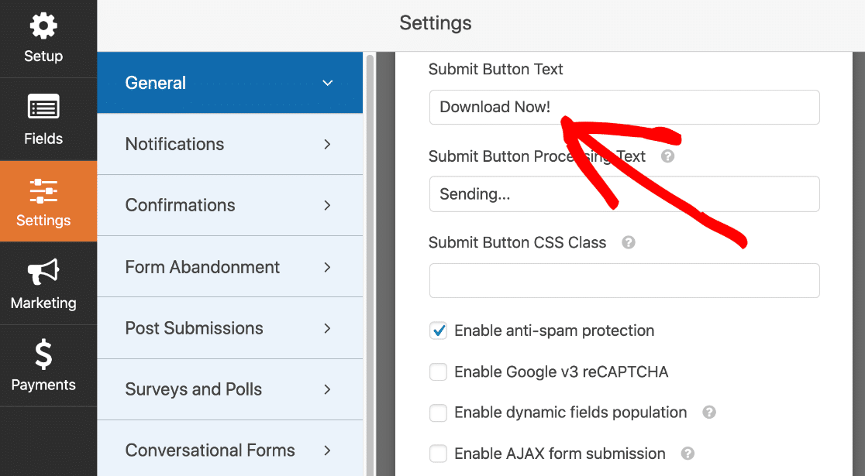
Task: Enable AJAX form submission checkbox
Action: (x=439, y=454)
